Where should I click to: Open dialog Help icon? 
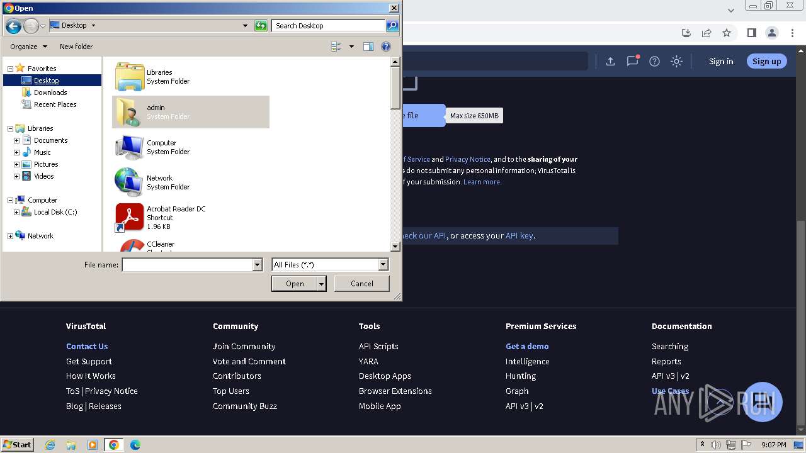(x=386, y=47)
